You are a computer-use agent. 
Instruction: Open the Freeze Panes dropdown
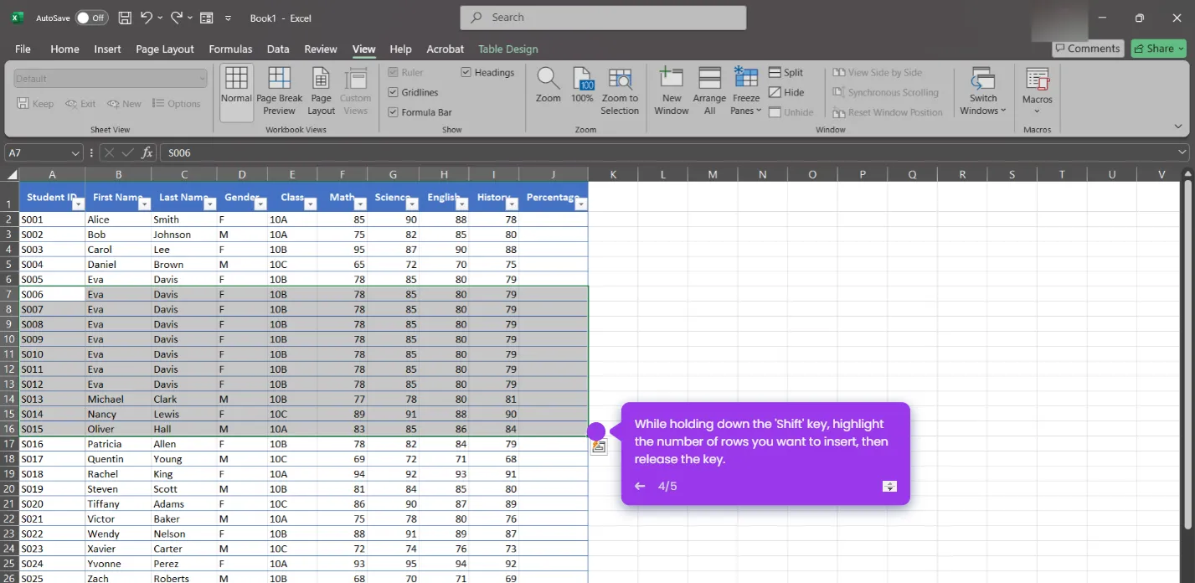pos(746,91)
